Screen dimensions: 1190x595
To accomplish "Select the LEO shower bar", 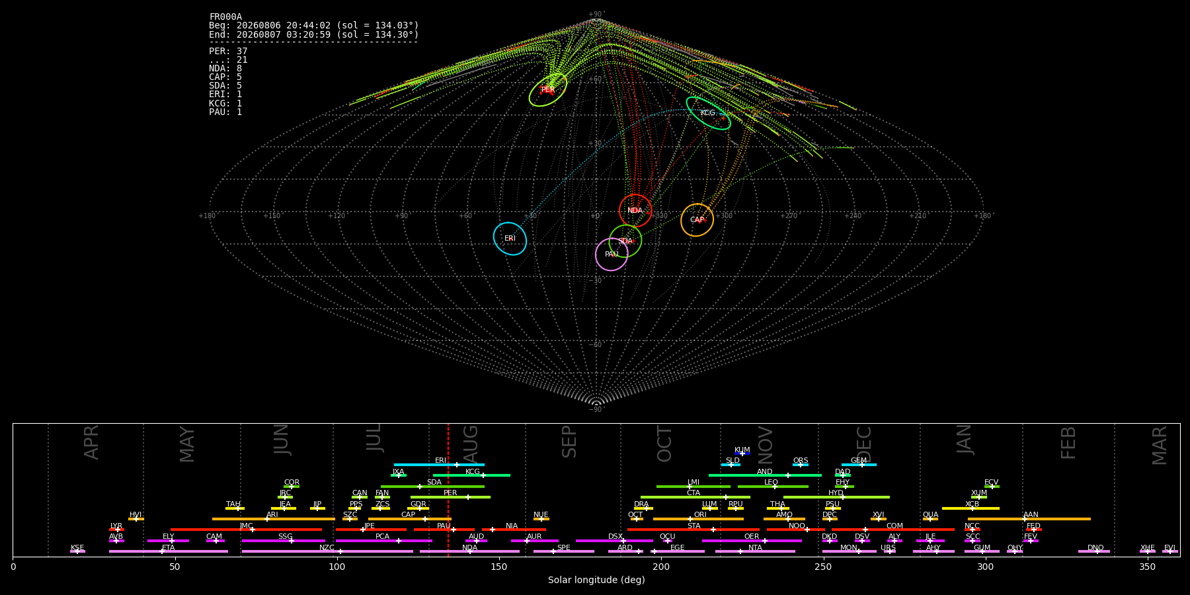I will (x=773, y=487).
